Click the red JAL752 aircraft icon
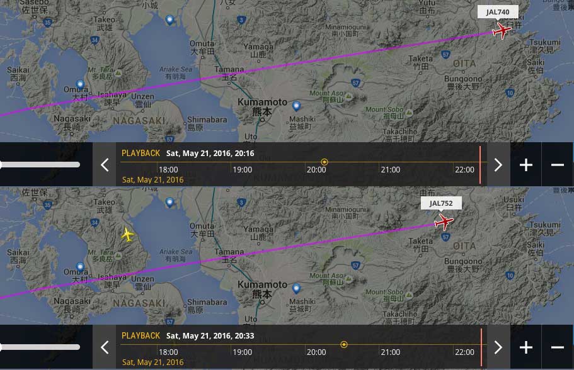 coord(444,221)
